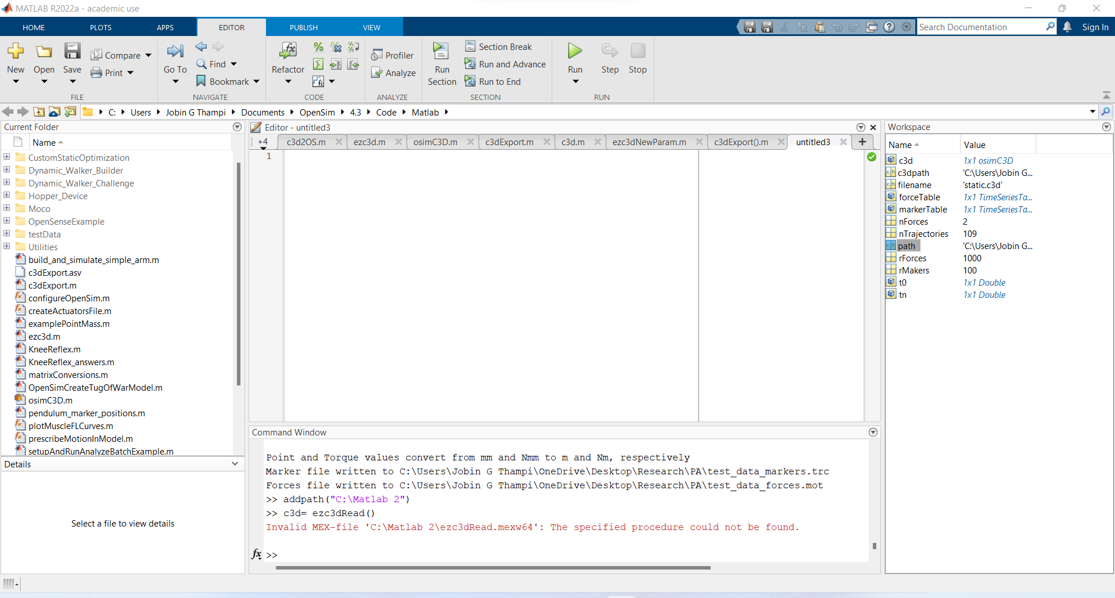Click Run and Advance
The width and height of the screenshot is (1115, 598).
[505, 64]
